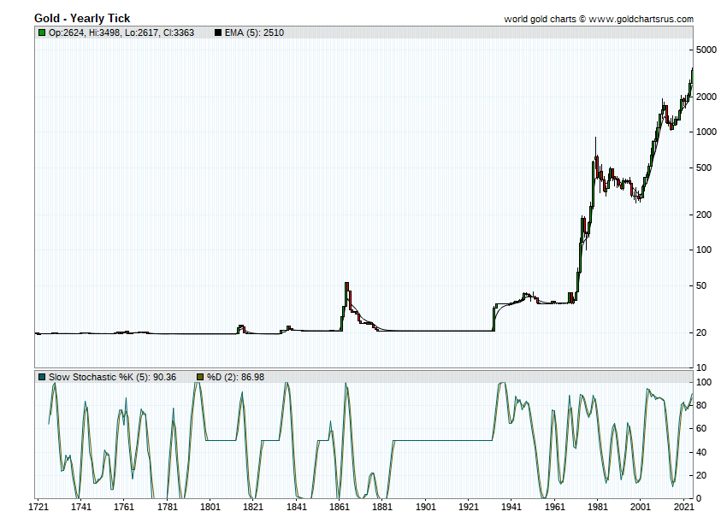Click the stochastic axis 60 label
727x529 pixels.
(x=701, y=428)
